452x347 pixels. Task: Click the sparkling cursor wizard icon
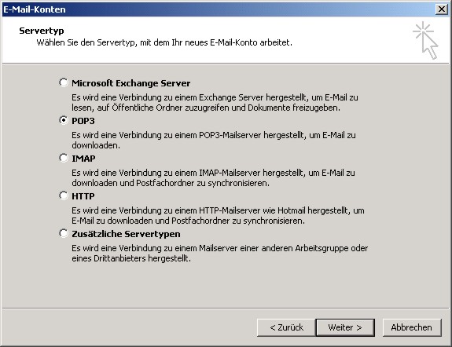[x=425, y=40]
